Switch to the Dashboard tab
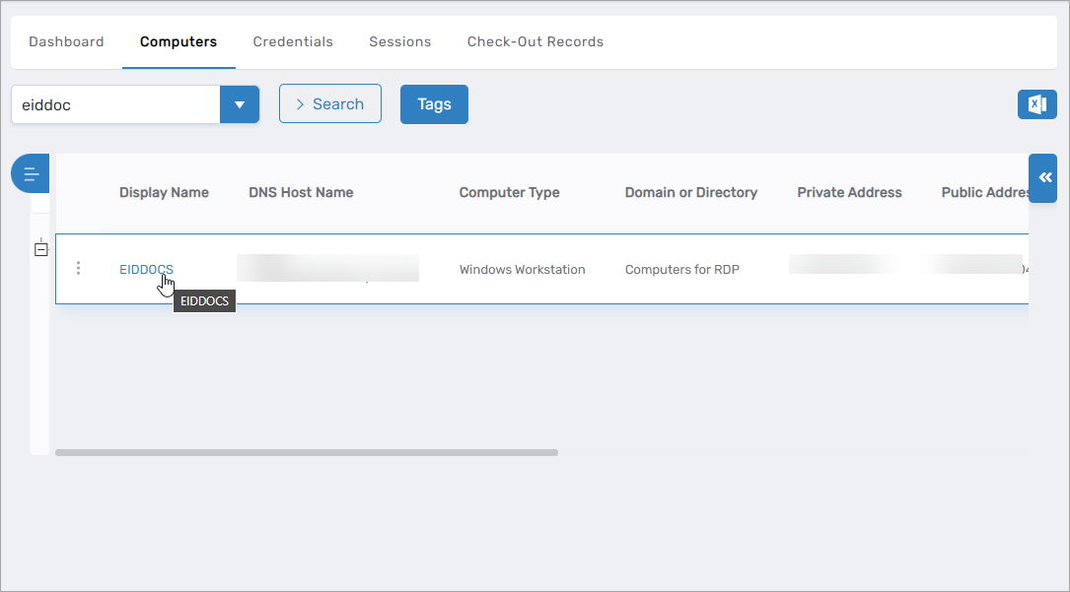The image size is (1070, 592). pyautogui.click(x=66, y=41)
